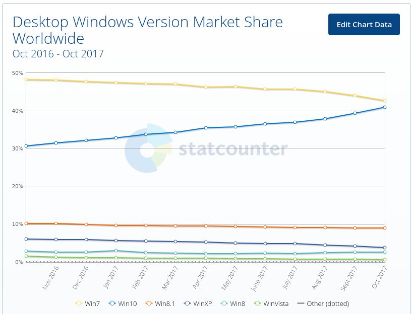
Task: Select the Nov 2016 x-axis label
Action: (50, 278)
